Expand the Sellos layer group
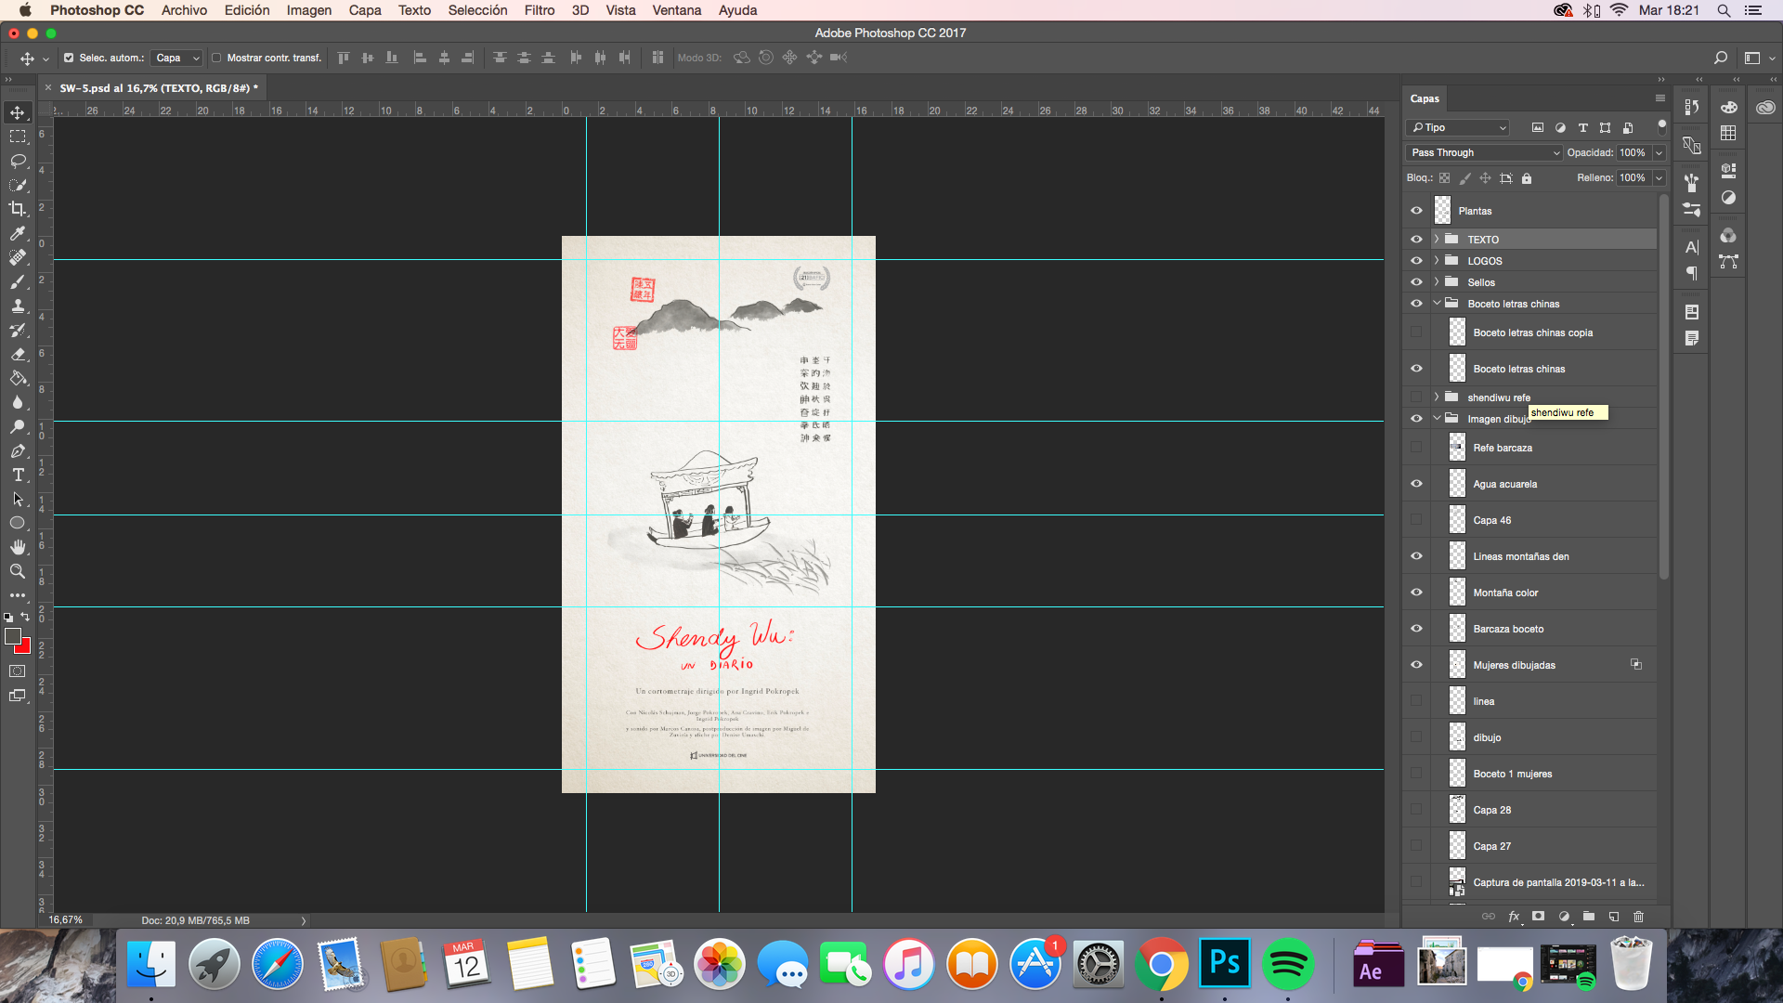1783x1003 pixels. click(1437, 282)
